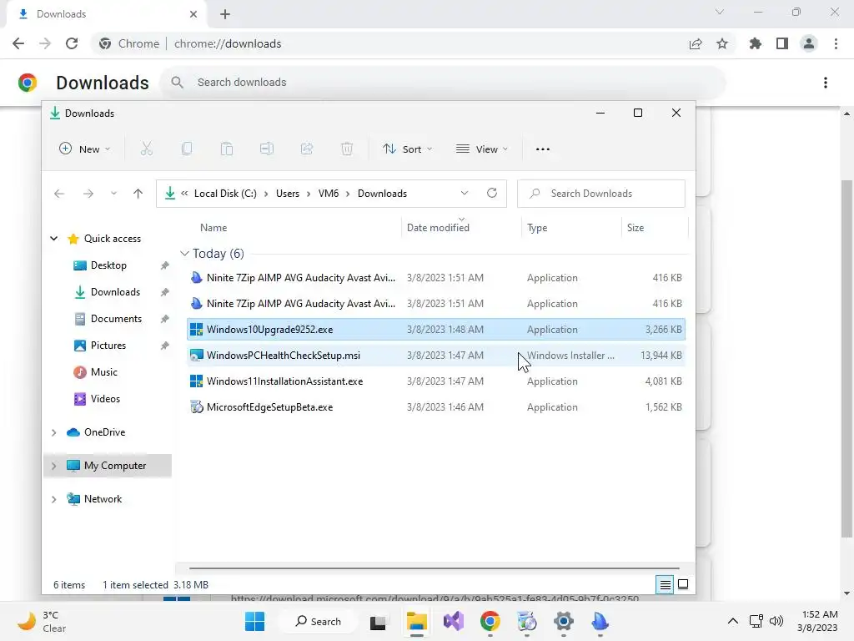Open Pictures in Quick access
The image size is (854, 641).
coord(108,346)
